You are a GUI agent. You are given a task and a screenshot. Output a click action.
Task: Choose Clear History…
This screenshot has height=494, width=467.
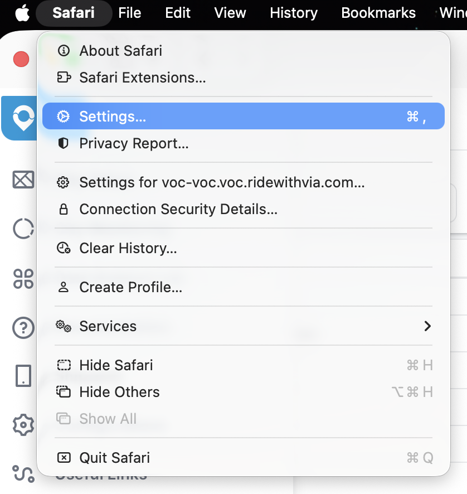244,248
